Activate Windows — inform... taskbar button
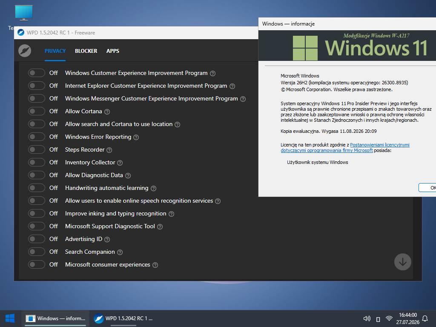The height and width of the screenshot is (327, 436). [55, 318]
